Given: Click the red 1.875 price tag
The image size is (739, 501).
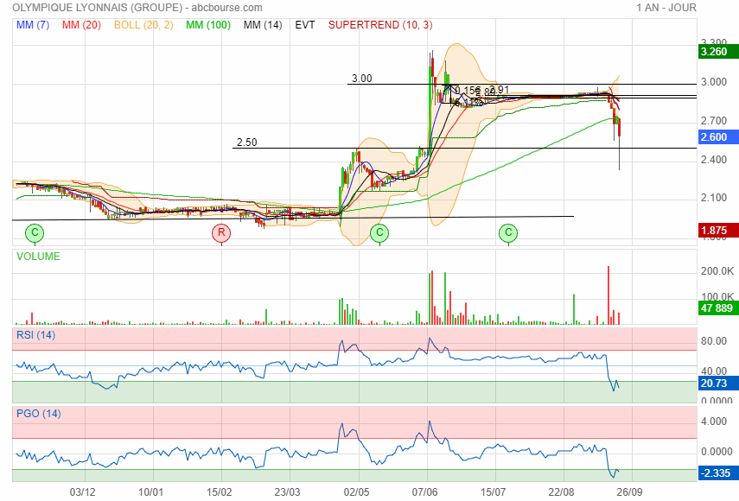Looking at the screenshot, I should coord(717,231).
